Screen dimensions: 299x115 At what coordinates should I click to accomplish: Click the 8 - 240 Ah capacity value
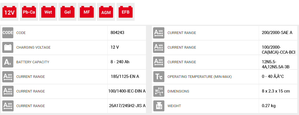[120, 62]
